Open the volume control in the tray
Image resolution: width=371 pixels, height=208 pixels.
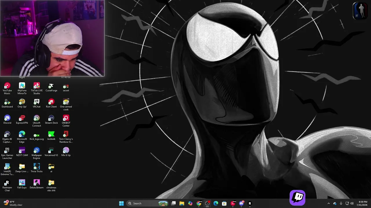[x=352, y=203]
